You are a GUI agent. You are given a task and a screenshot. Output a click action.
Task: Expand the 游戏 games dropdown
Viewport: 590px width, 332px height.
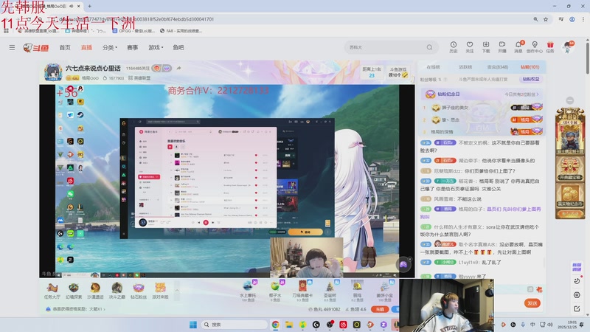(x=156, y=47)
